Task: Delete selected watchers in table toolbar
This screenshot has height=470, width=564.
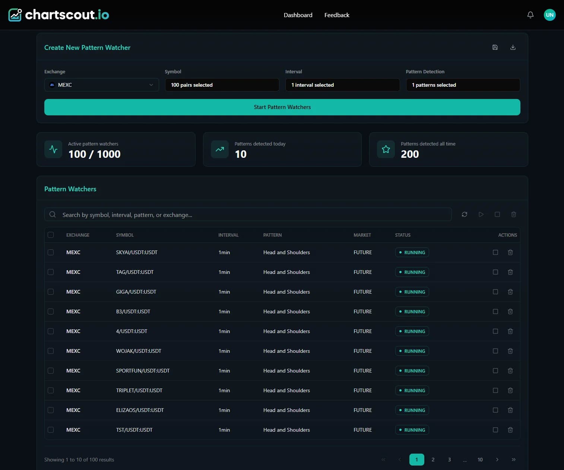Action: coord(514,214)
